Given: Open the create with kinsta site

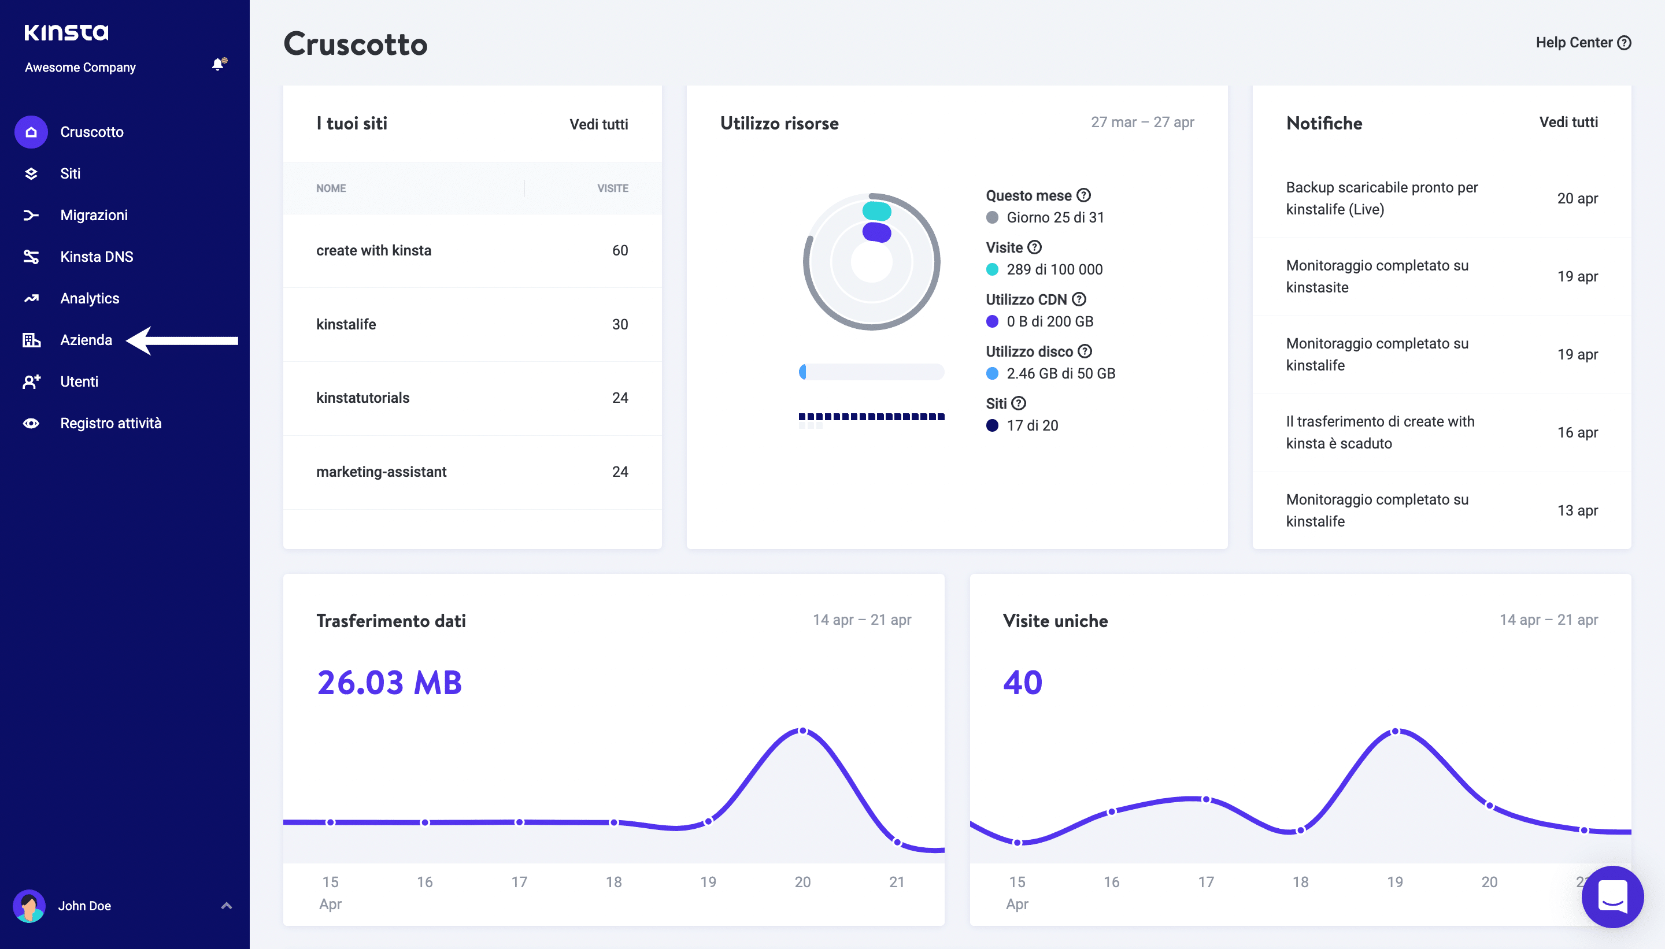Looking at the screenshot, I should tap(472, 251).
